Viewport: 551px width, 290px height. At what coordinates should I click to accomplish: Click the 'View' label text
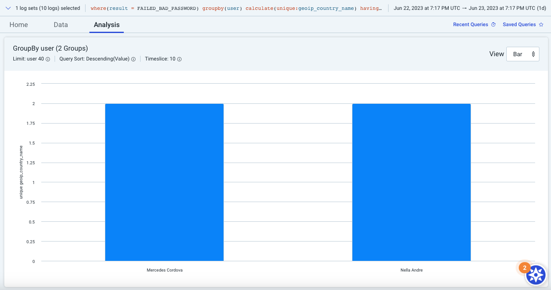(x=496, y=54)
